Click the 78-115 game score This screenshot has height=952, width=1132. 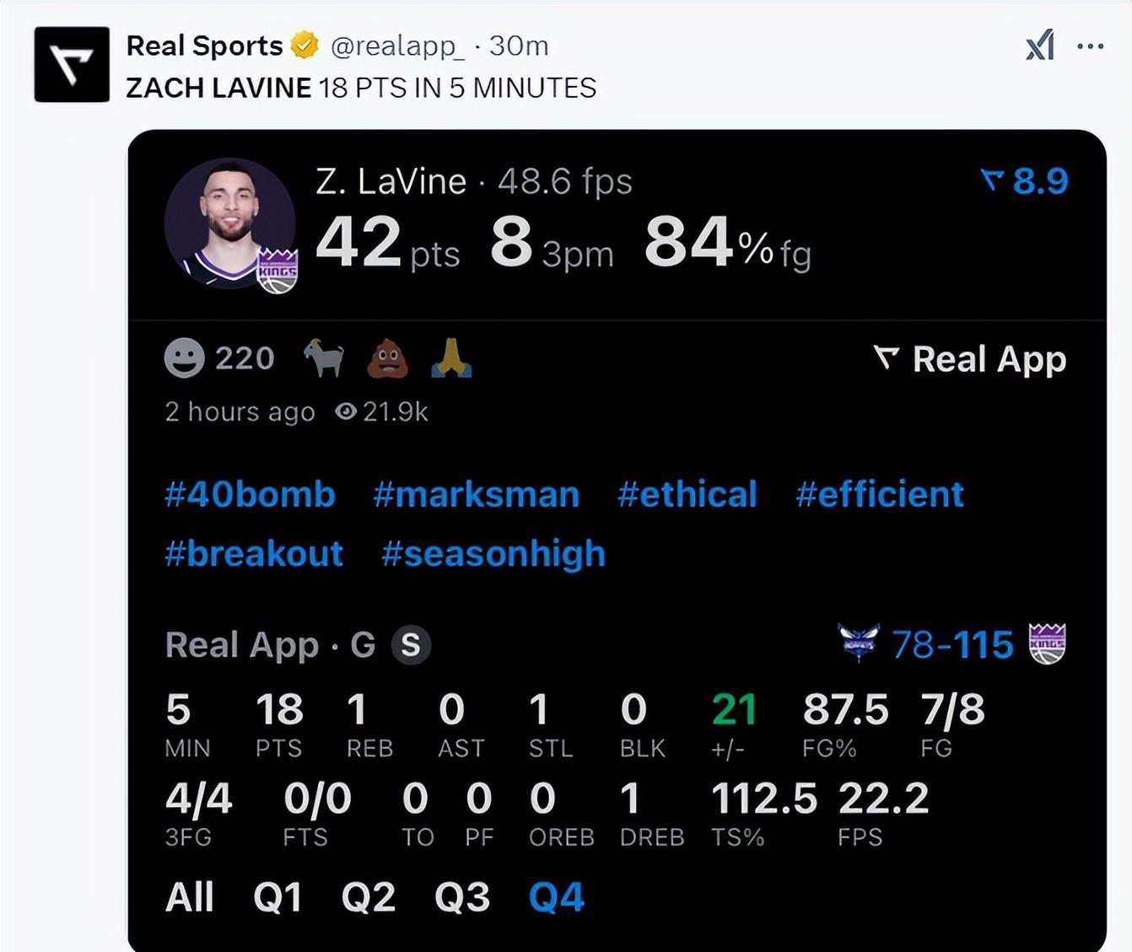[x=952, y=645]
